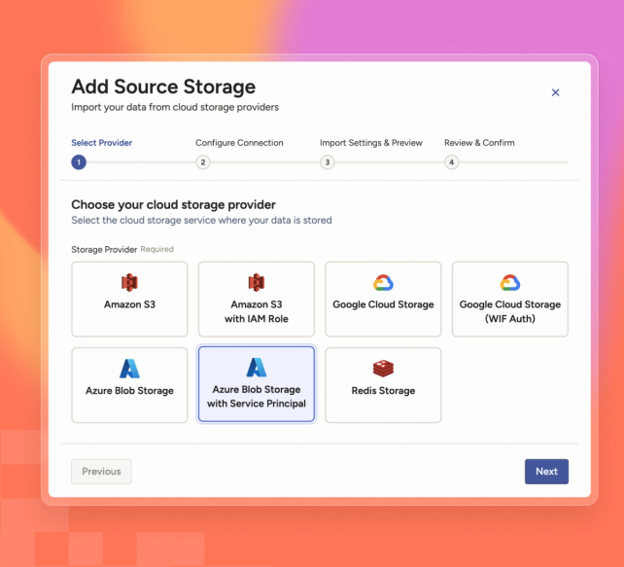Open the Review & Confirm step label
Viewport: 624px width, 567px height.
tap(479, 143)
